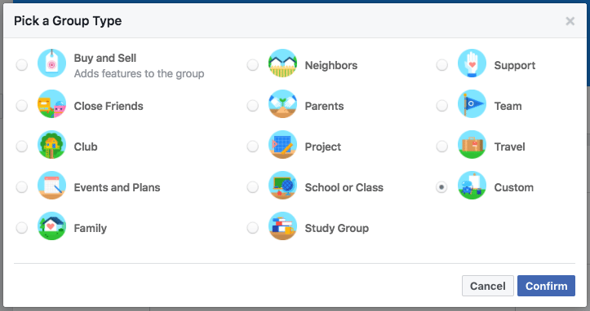Click the Club treehouse icon
Viewport: 590px width, 311px height.
[52, 145]
